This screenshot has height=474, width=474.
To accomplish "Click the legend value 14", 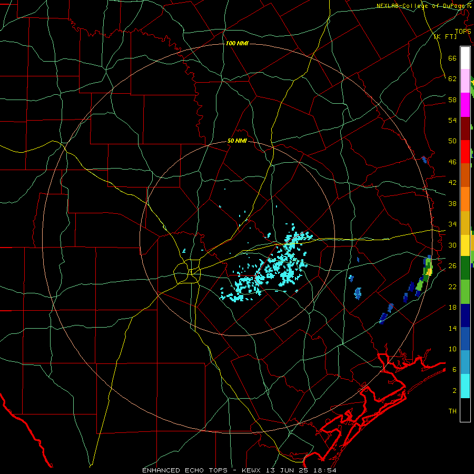I will [452, 328].
